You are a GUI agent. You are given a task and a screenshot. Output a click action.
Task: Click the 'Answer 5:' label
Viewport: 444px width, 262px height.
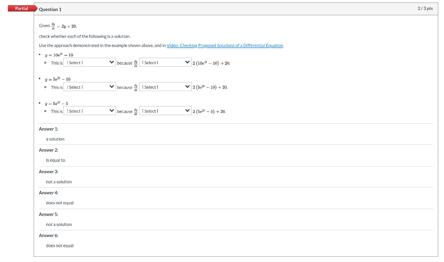49,214
